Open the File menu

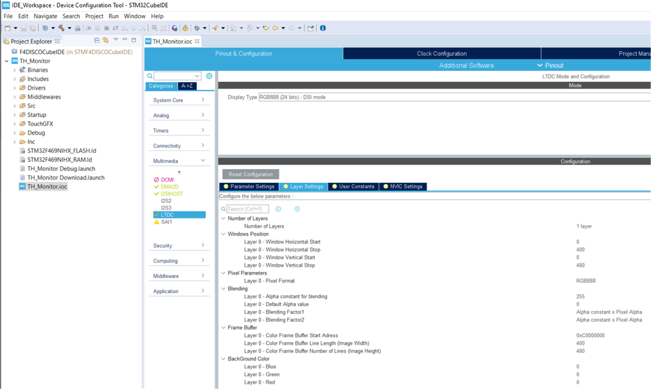[8, 16]
